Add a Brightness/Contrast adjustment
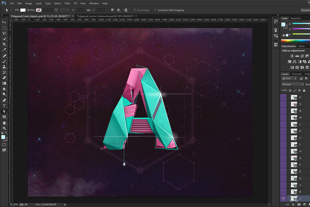 click(x=292, y=56)
